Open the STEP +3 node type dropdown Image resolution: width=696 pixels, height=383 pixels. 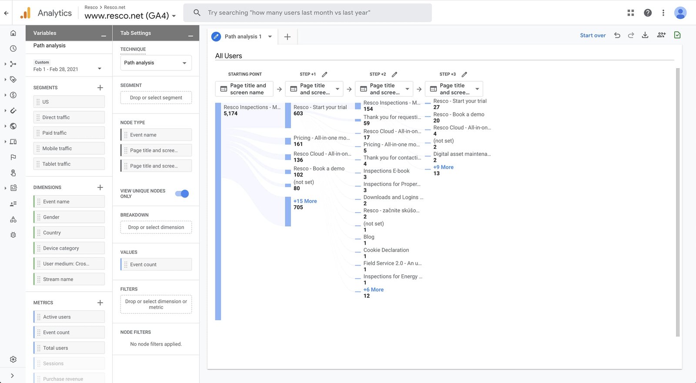point(454,89)
